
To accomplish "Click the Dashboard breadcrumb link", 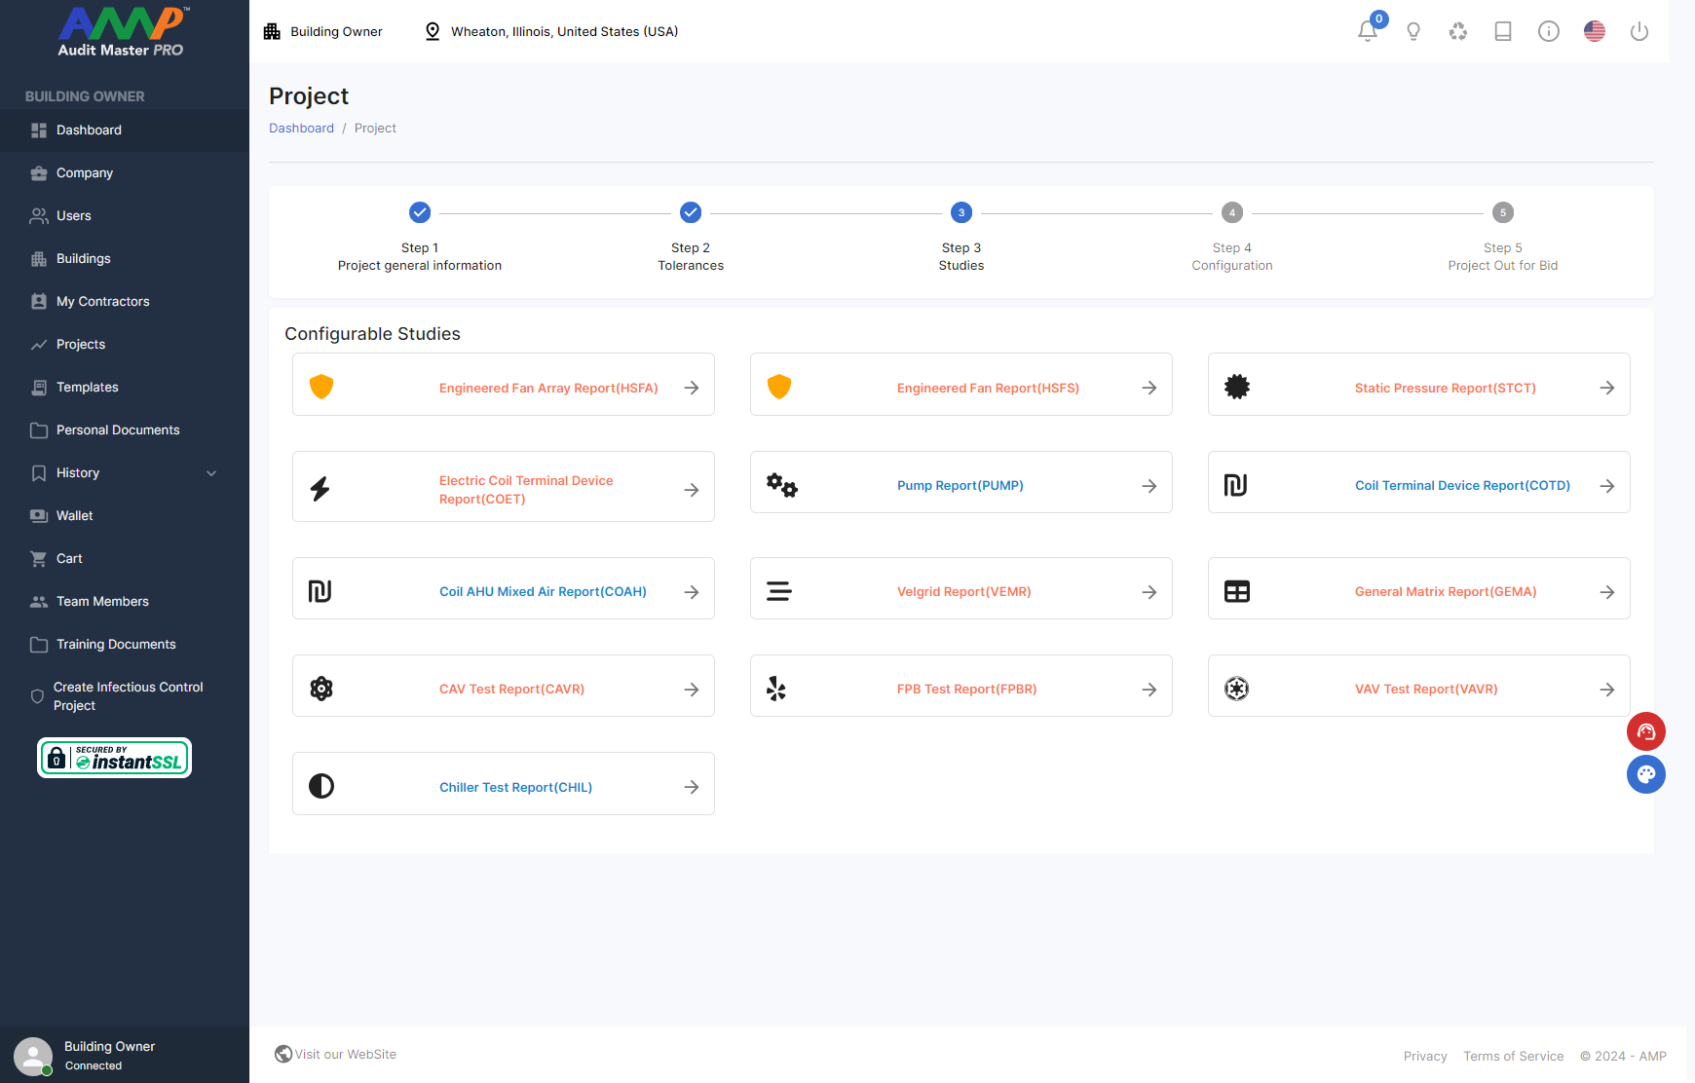I will 301,128.
